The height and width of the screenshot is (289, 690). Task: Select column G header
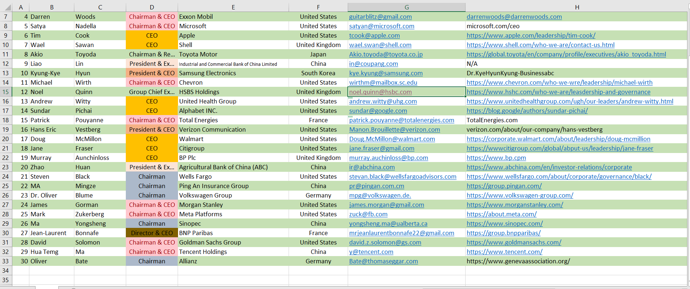[406, 7]
